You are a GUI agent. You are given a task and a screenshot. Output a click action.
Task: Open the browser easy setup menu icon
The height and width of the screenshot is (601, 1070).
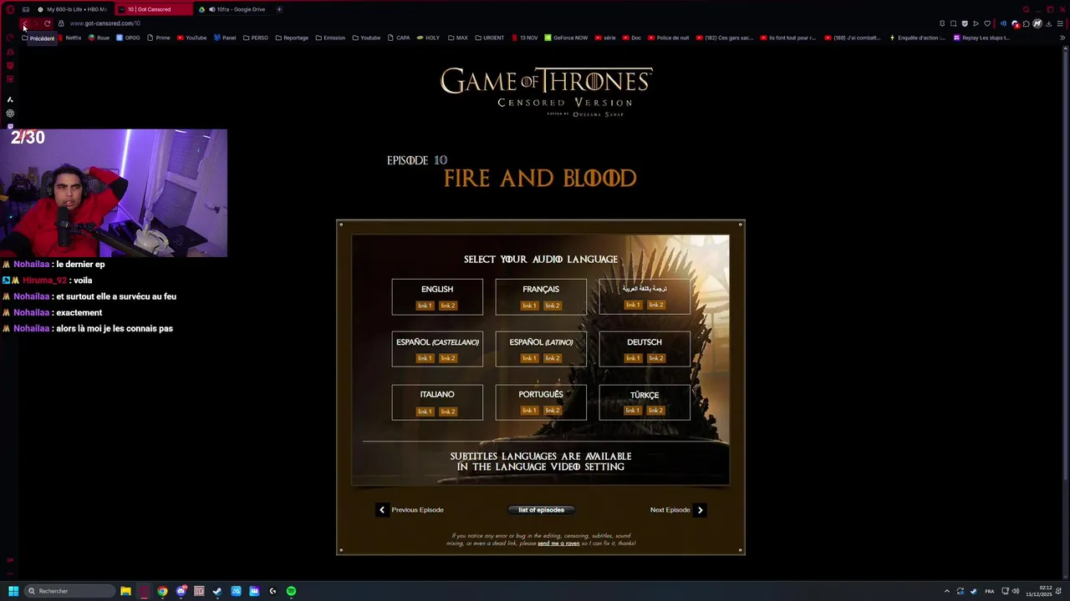(1060, 23)
